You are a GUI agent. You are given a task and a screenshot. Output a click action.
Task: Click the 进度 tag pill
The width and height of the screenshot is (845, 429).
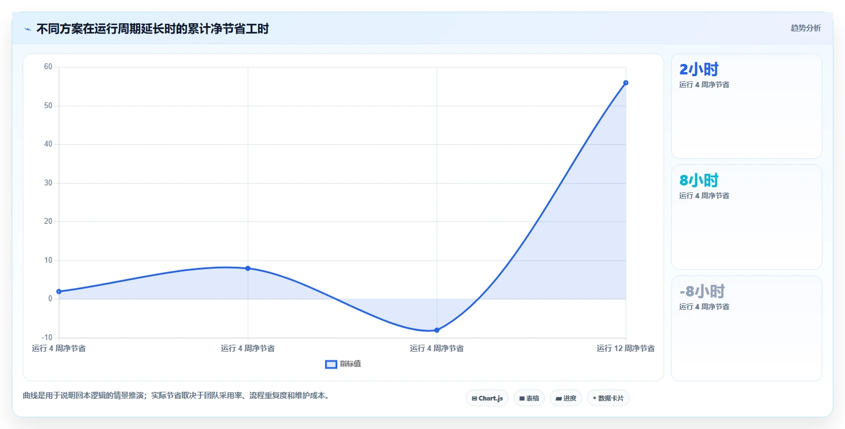pyautogui.click(x=566, y=398)
